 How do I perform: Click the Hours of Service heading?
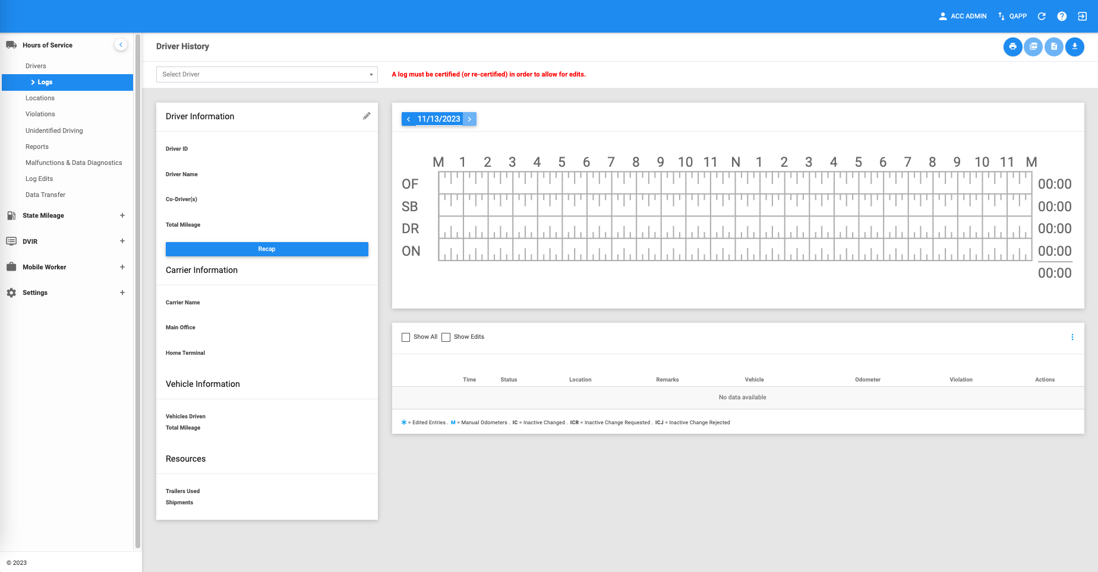[48, 45]
